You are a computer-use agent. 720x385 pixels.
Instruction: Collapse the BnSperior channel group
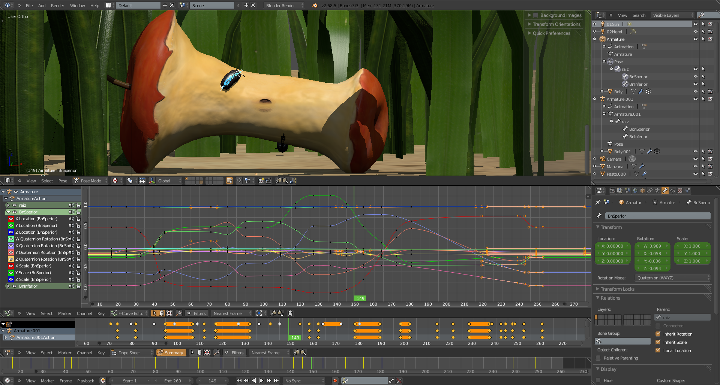pos(8,212)
